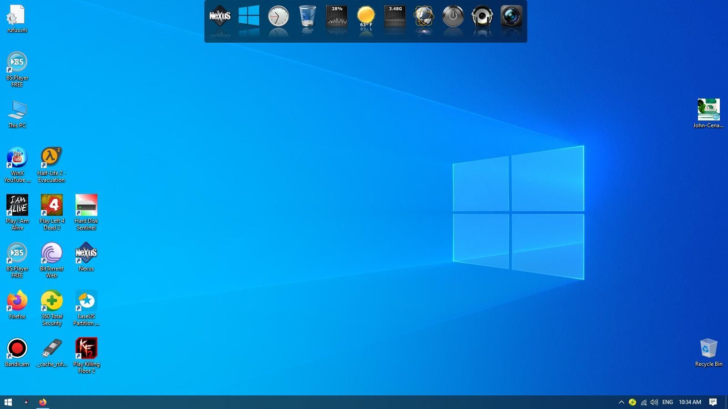Select the Hard Disk Sentinel shortcut
This screenshot has width=728, height=409.
click(x=86, y=212)
